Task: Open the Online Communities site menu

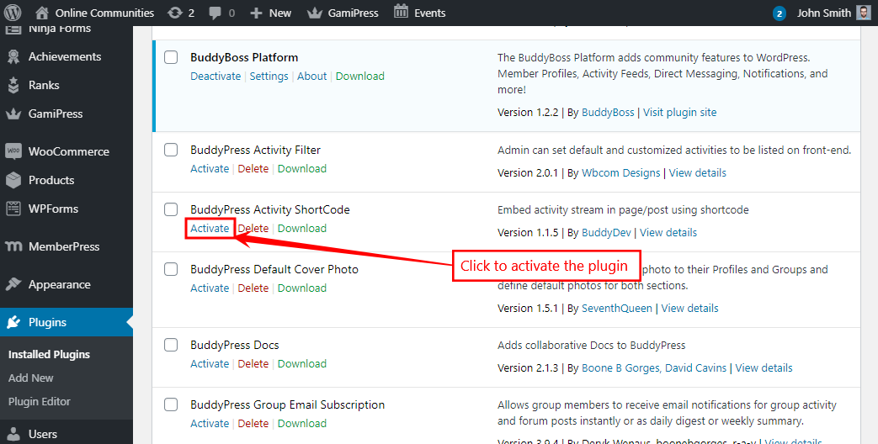Action: 104,13
